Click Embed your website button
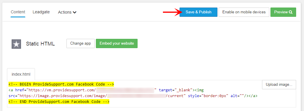 point(117,43)
